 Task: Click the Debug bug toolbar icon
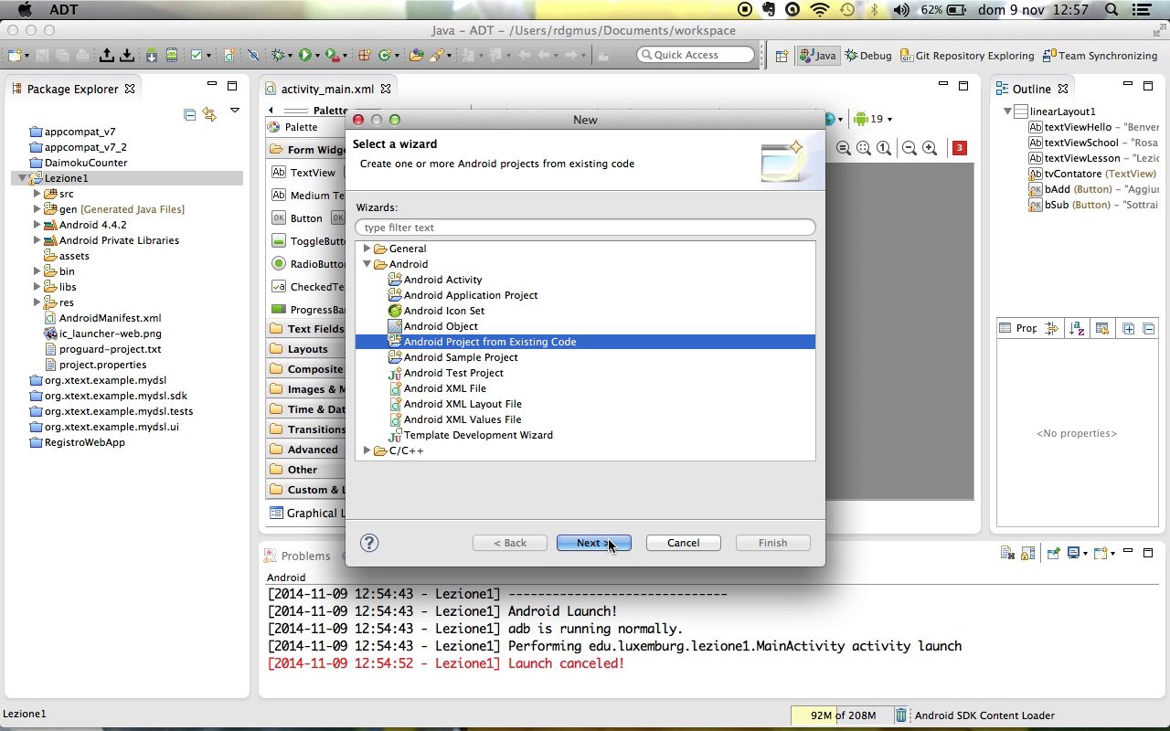click(x=278, y=55)
